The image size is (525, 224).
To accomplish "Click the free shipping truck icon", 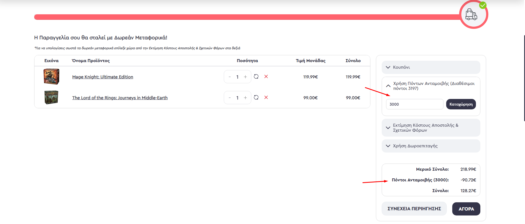I will 471,15.
